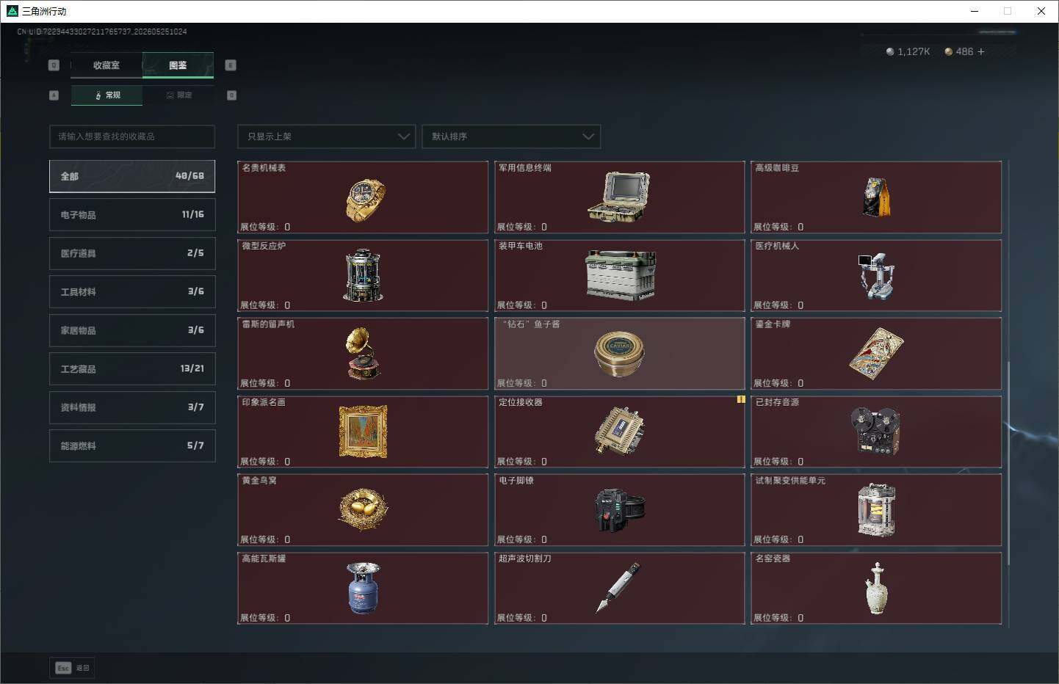
Task: Click the collection list vertical scrollbar
Action: pos(1008,462)
